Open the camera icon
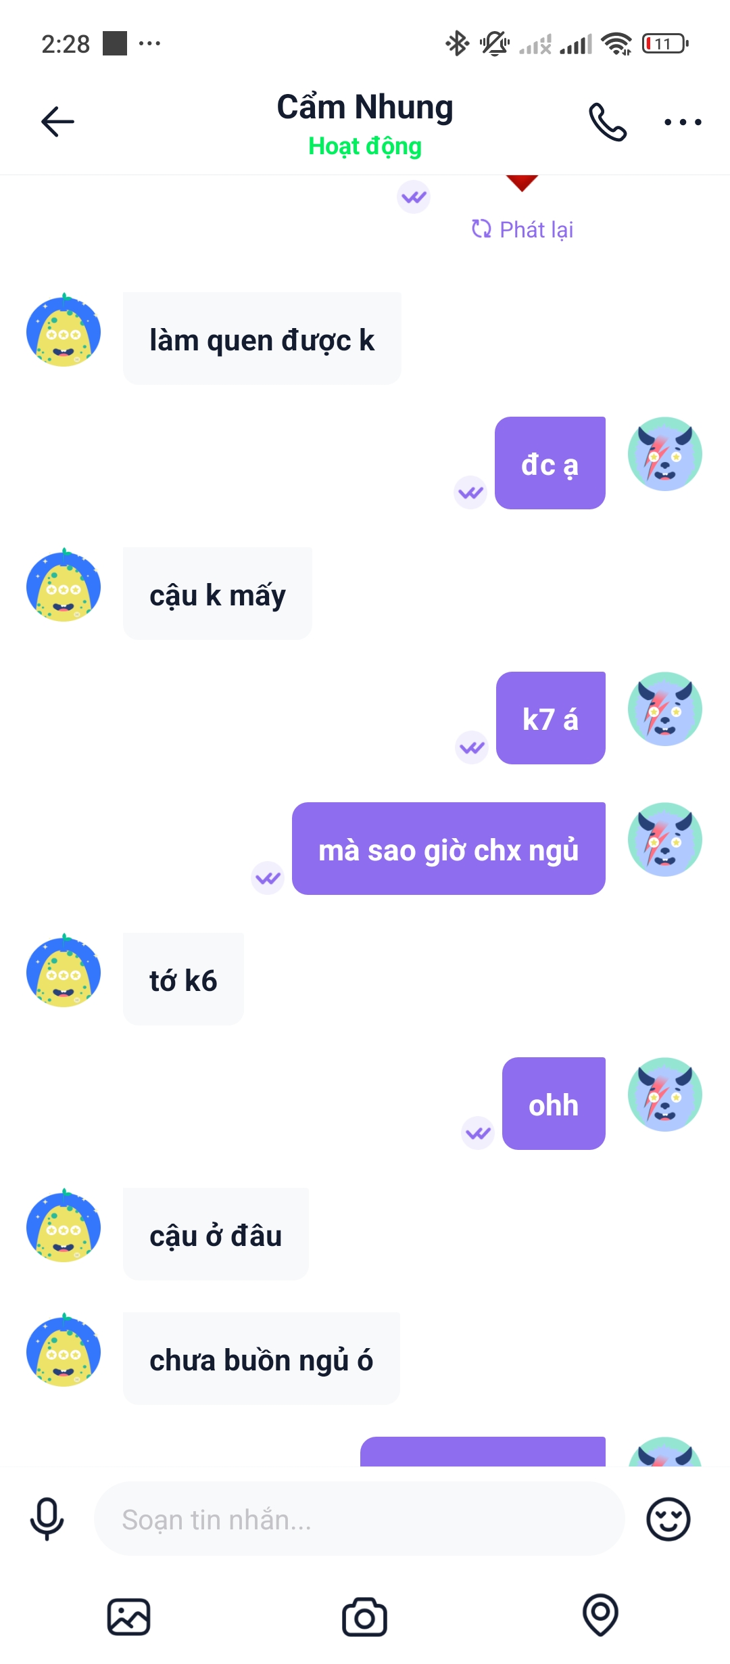This screenshot has height=1664, width=730. pyautogui.click(x=364, y=1617)
